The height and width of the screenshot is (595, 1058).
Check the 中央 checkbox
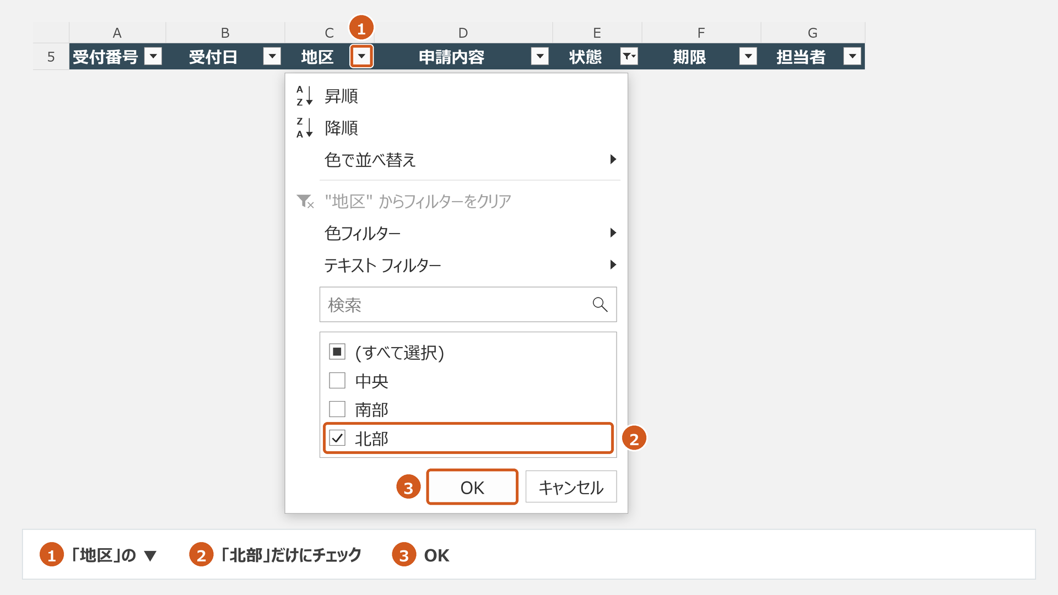coord(337,380)
